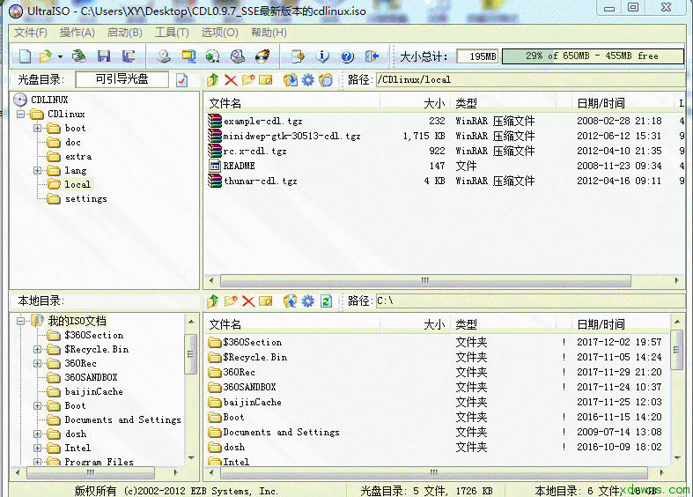Sort local files by 类型 column header

pos(503,324)
